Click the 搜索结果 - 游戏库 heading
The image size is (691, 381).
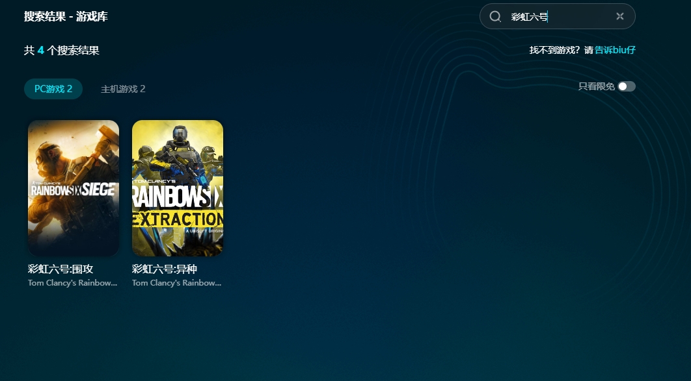(66, 17)
